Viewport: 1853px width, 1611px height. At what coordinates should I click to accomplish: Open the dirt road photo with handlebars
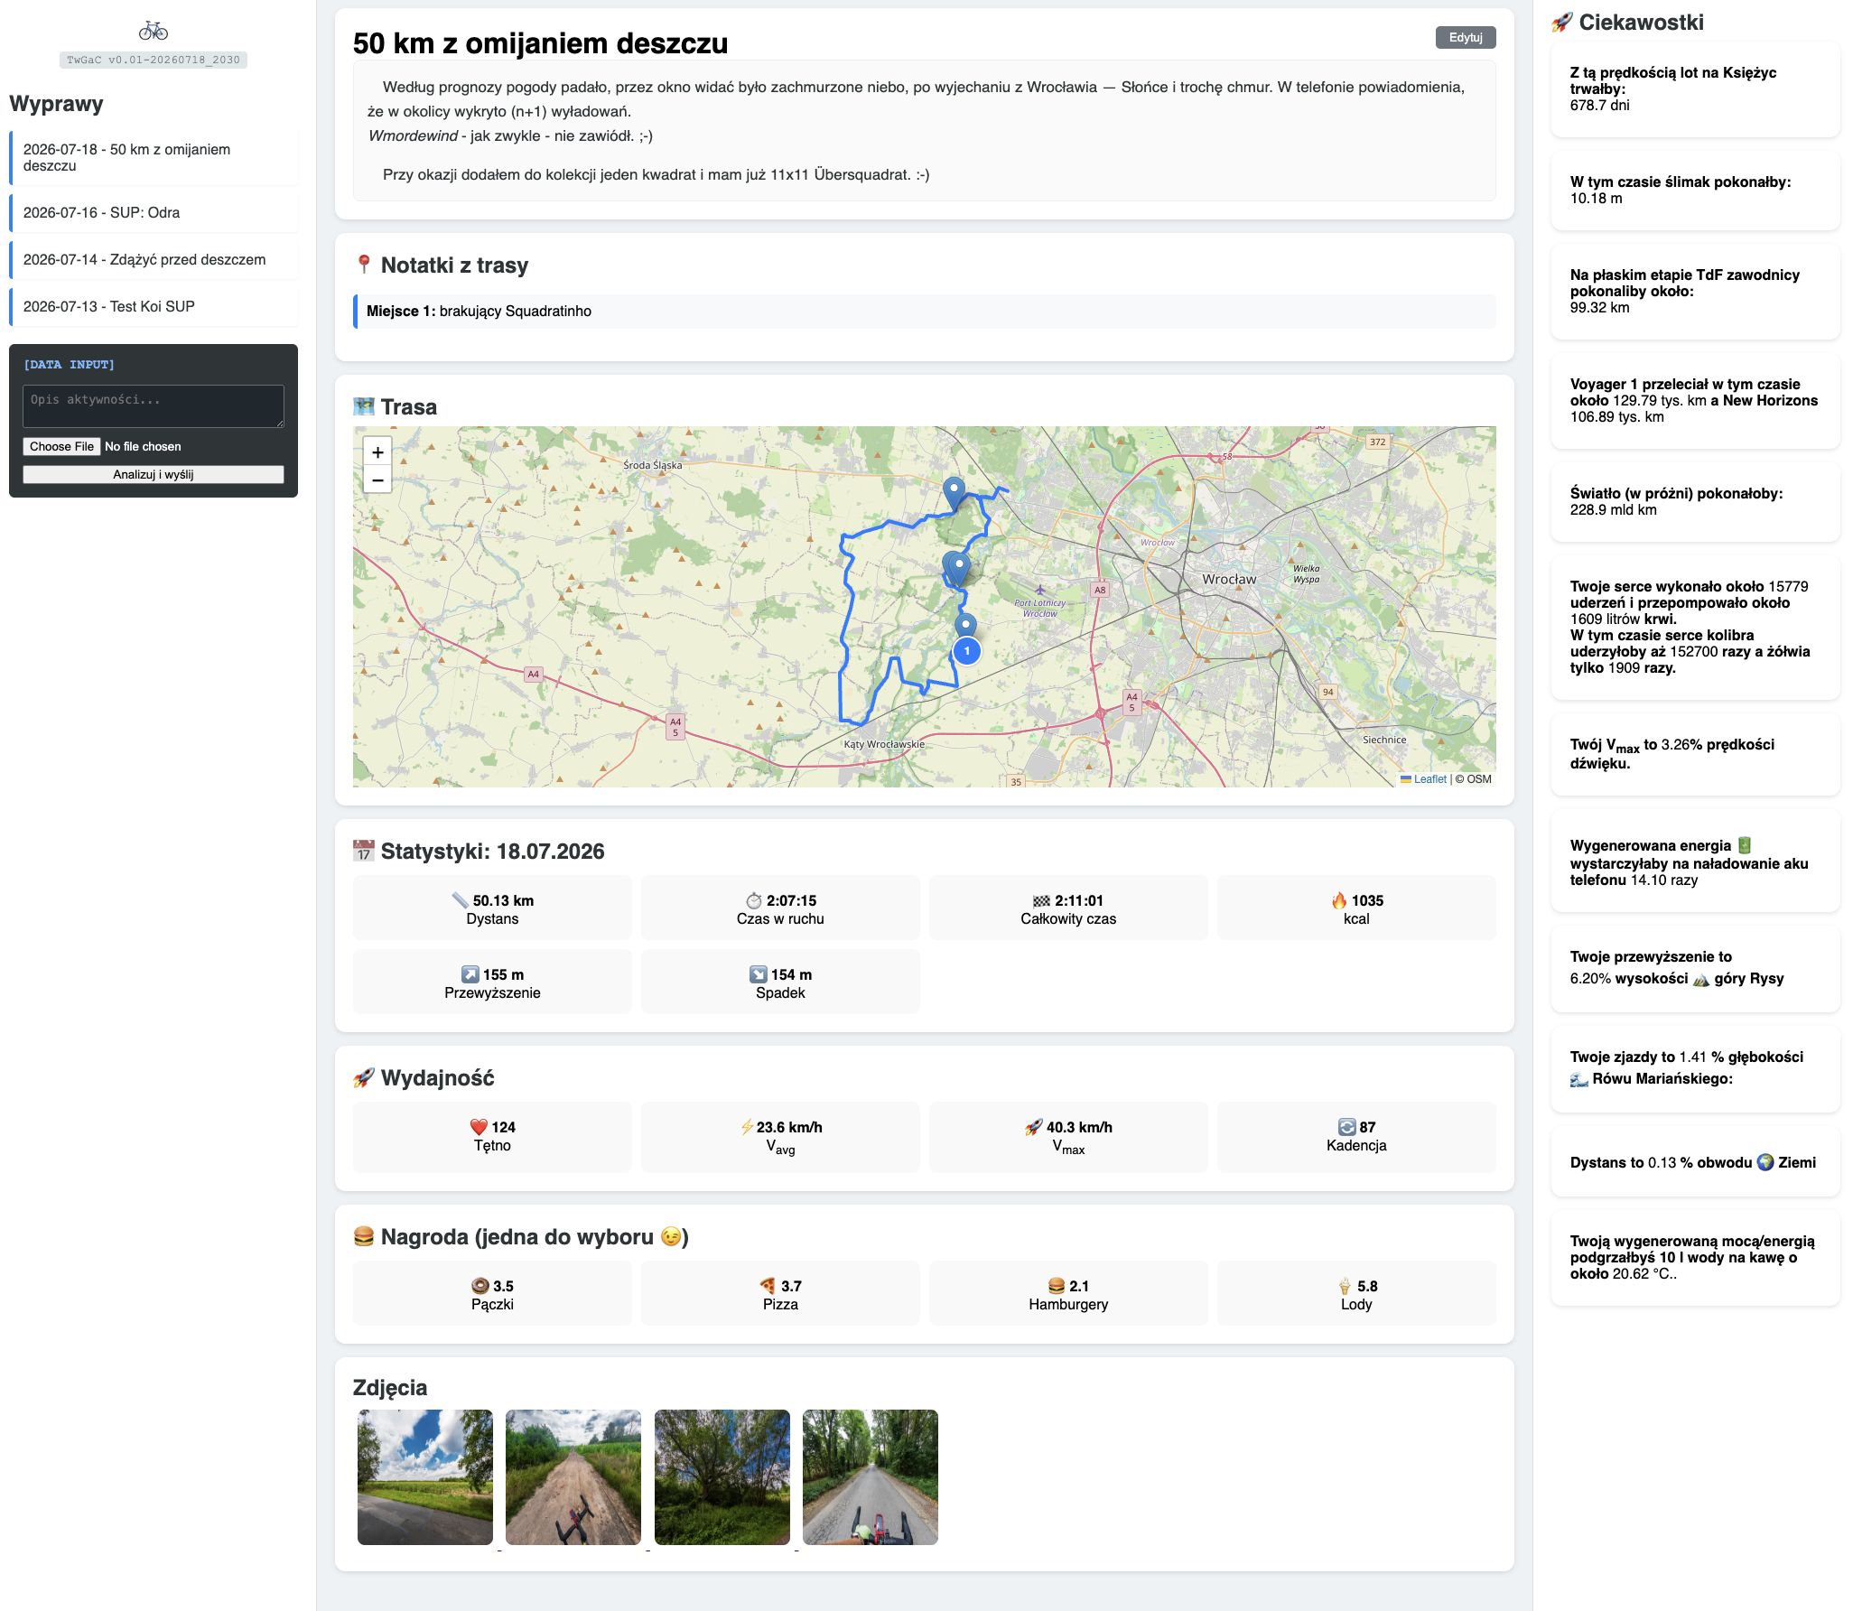coord(573,1477)
